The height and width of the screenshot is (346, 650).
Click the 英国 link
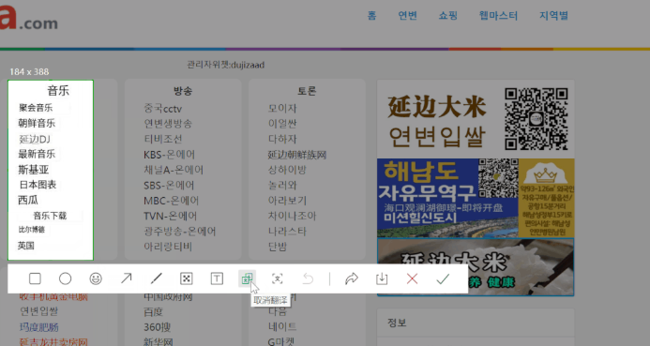pos(25,246)
